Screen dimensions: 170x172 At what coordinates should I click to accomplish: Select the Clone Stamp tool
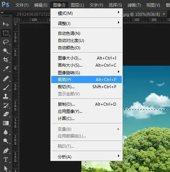coord(6,96)
